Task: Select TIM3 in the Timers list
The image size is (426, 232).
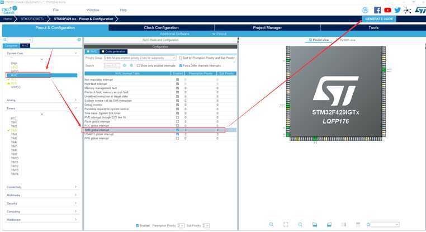Action: pos(14,130)
